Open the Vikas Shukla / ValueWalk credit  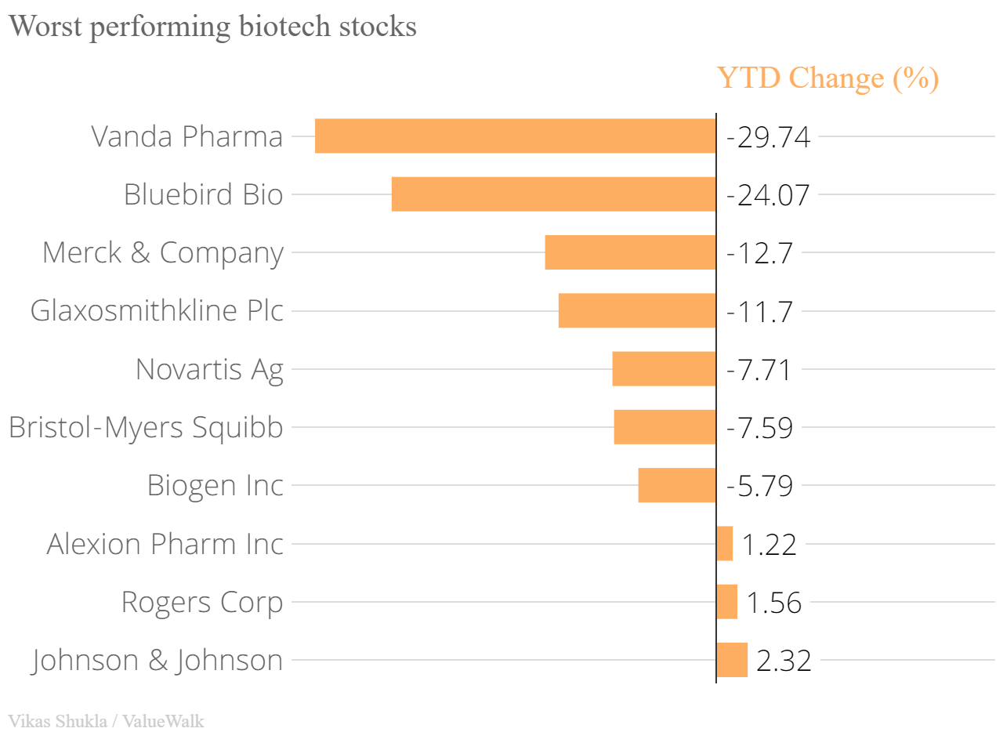pos(106,721)
